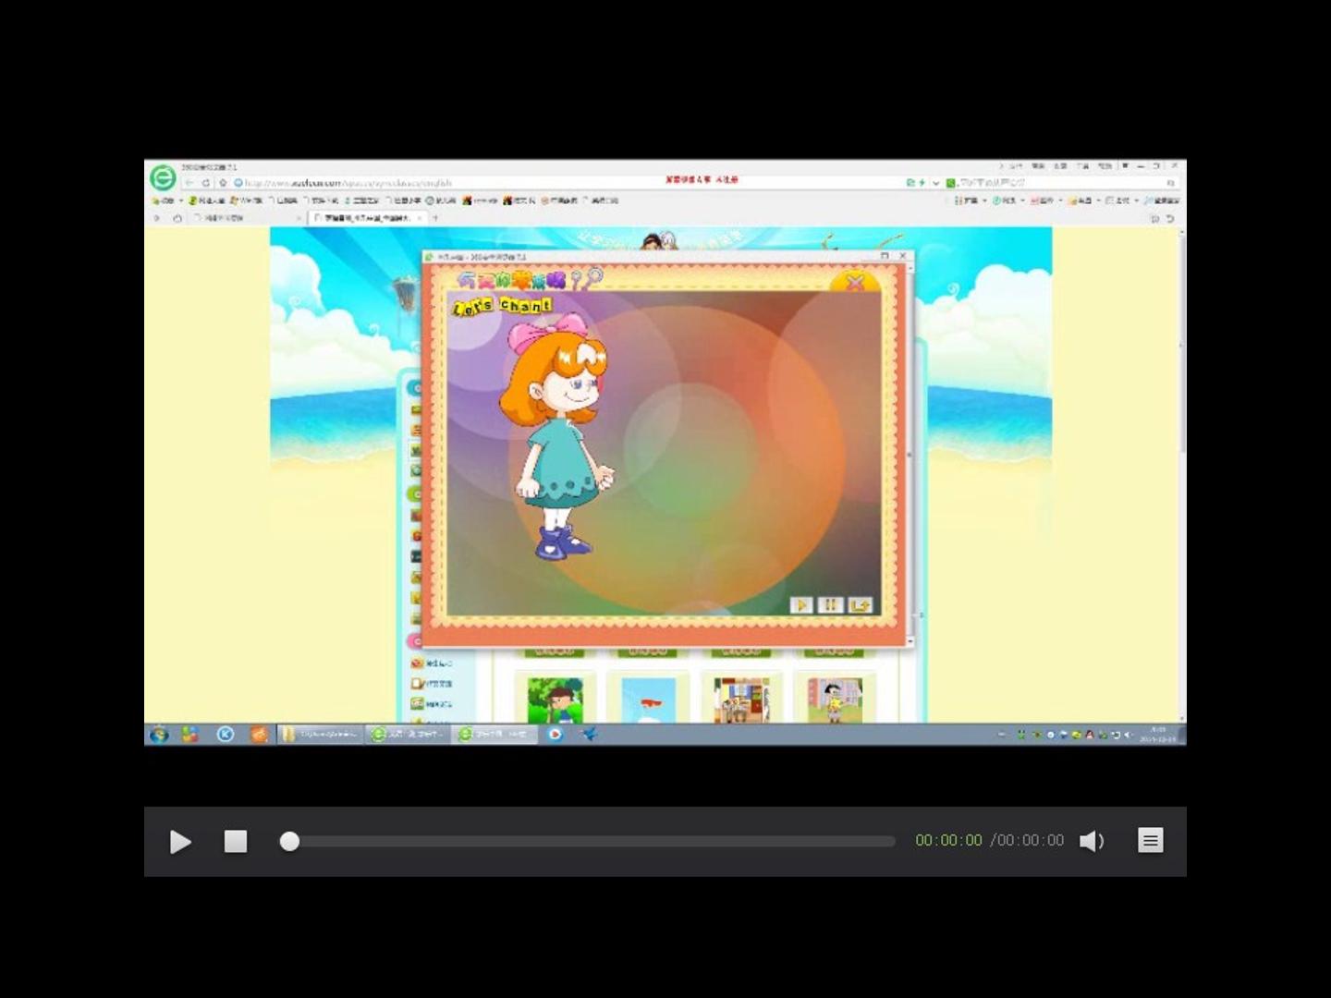Close the cartoon with the orange round X button
This screenshot has height=998, width=1331.
point(855,283)
